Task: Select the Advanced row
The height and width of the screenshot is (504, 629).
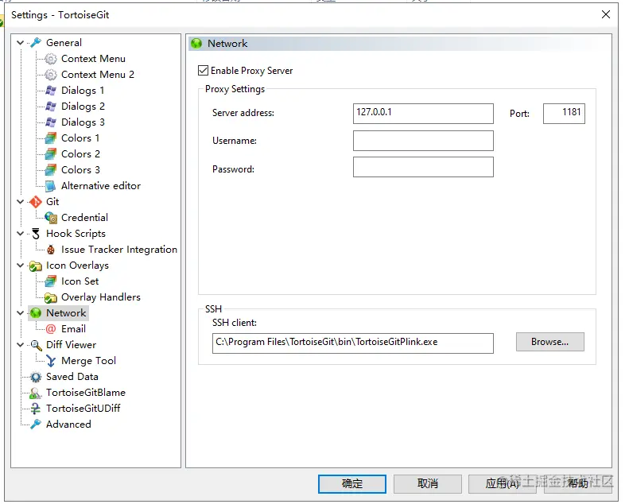Action: coord(68,425)
